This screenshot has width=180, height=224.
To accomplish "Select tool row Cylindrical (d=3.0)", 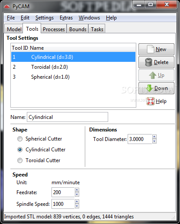I will pos(73,57).
